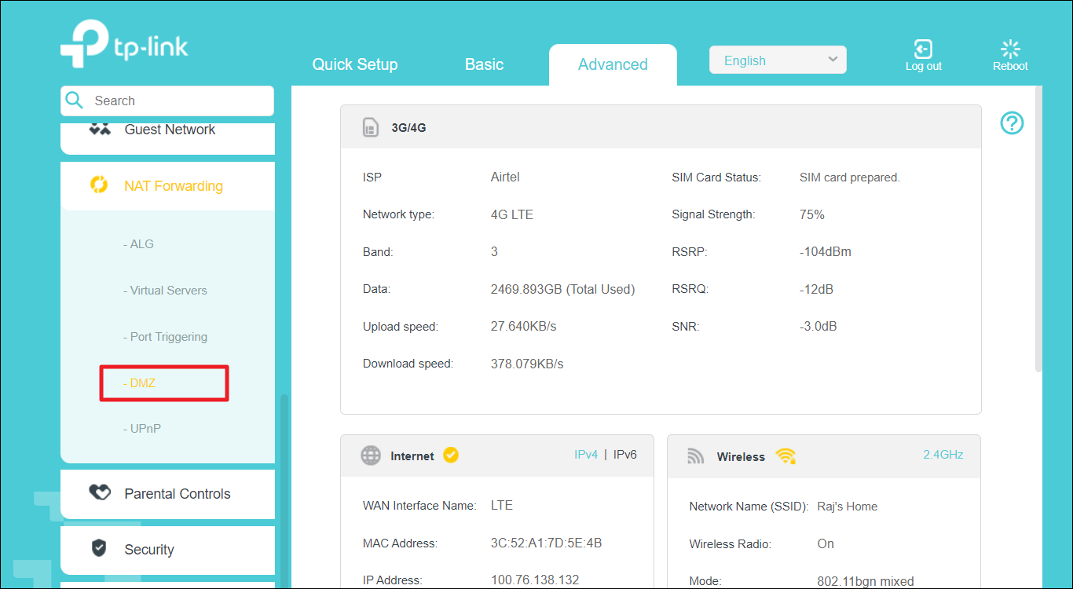Click the search magnifier icon
The image size is (1073, 589).
[x=75, y=101]
